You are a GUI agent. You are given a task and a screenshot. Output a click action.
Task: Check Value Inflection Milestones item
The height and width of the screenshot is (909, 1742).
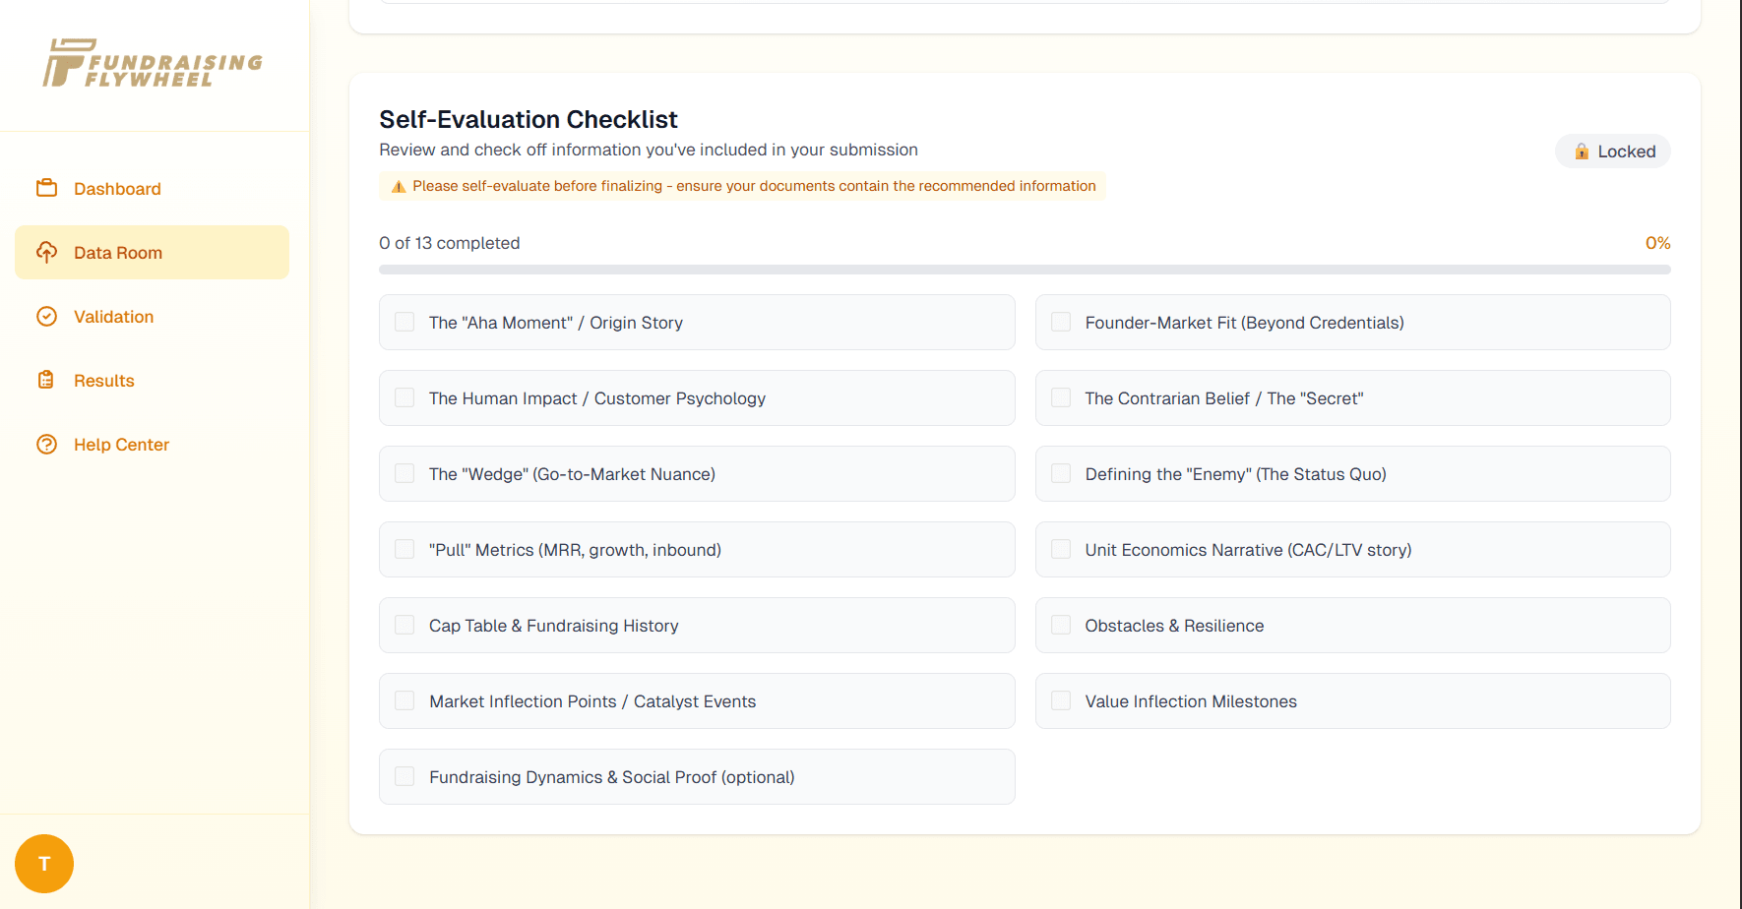click(1061, 700)
